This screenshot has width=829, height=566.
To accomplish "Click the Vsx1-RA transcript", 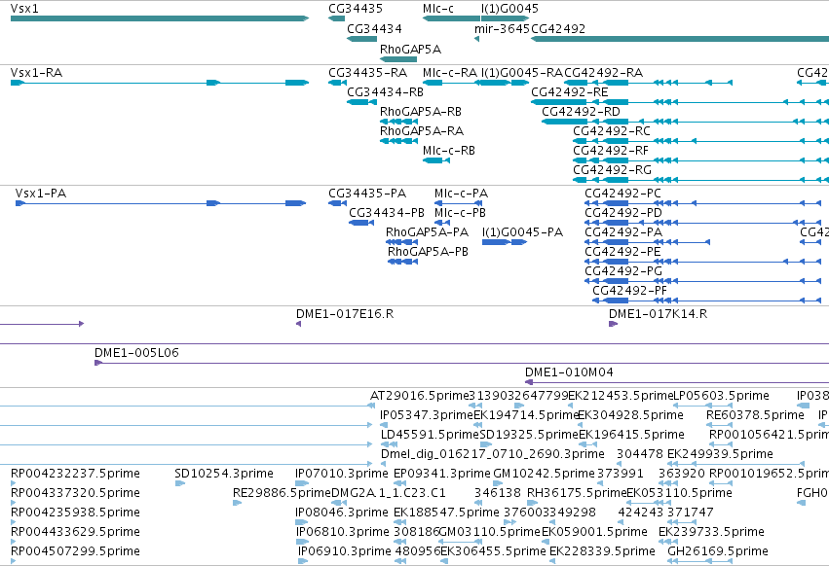I will [x=160, y=83].
